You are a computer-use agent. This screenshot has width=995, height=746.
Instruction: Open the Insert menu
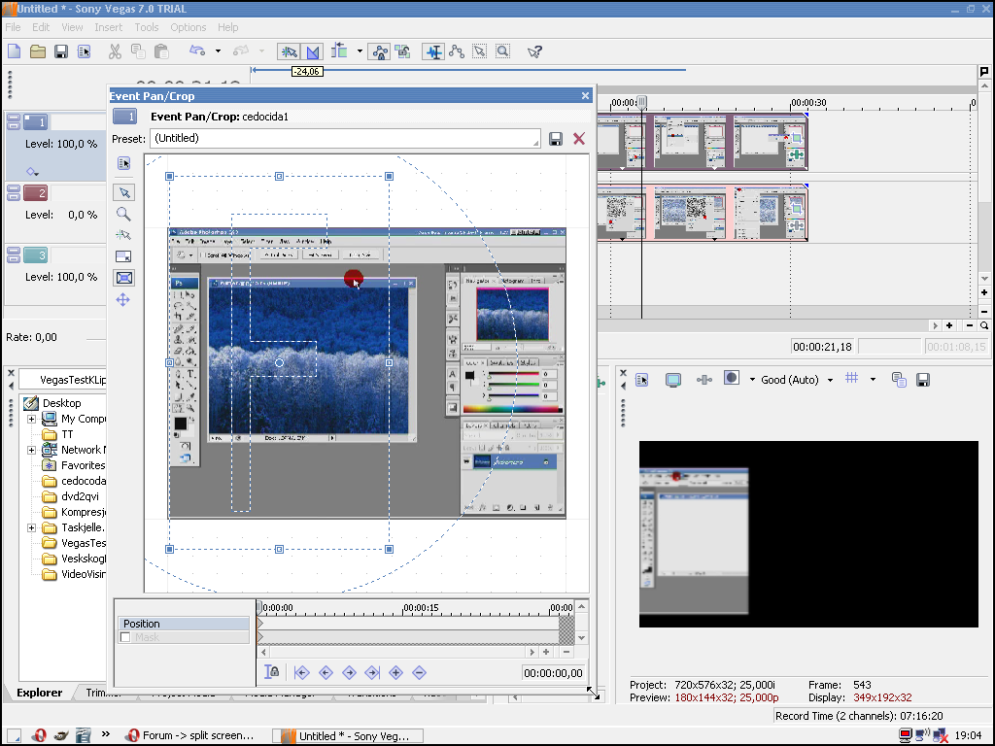[x=109, y=27]
